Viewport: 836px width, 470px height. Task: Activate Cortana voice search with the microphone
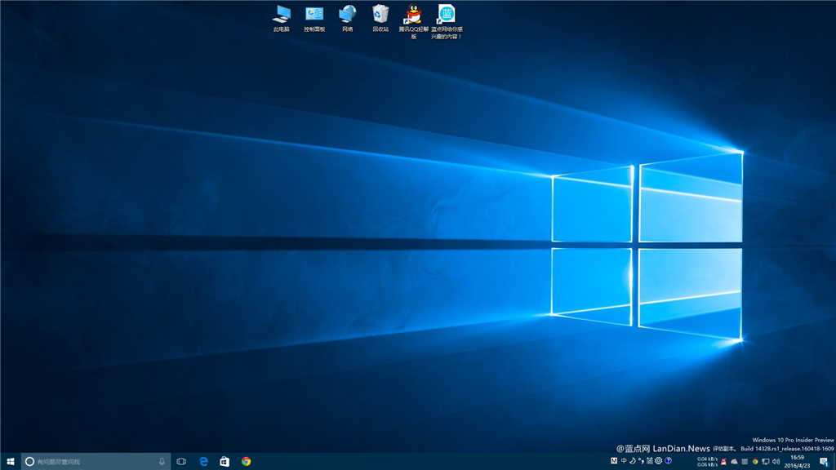[162, 461]
